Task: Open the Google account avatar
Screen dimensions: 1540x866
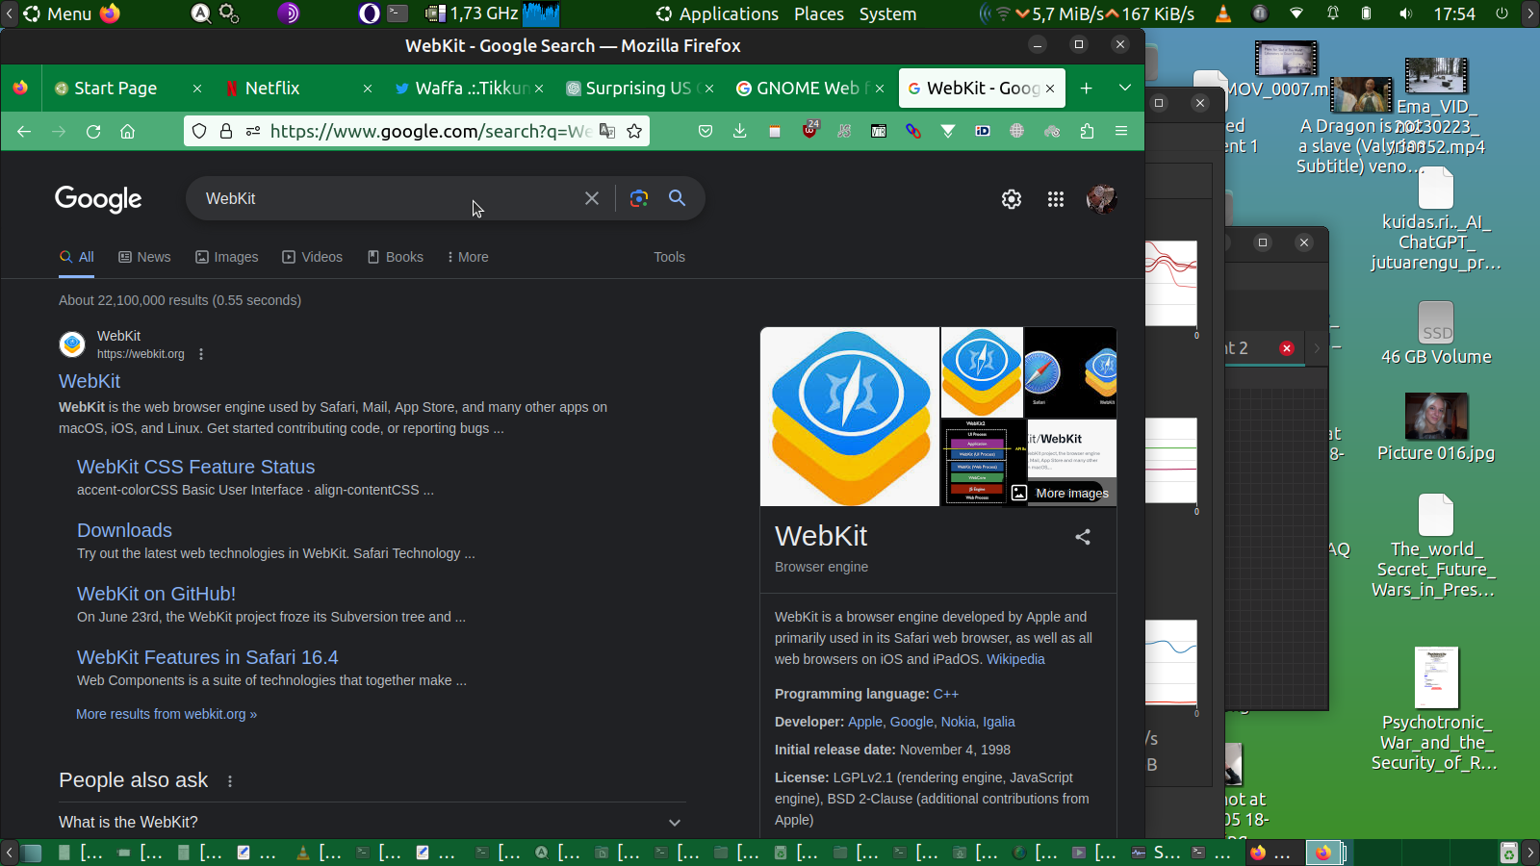Action: pyautogui.click(x=1101, y=199)
